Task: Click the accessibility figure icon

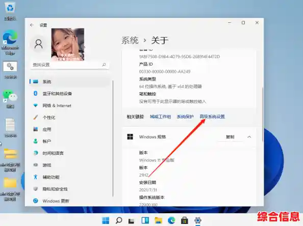Action: click(x=36, y=177)
